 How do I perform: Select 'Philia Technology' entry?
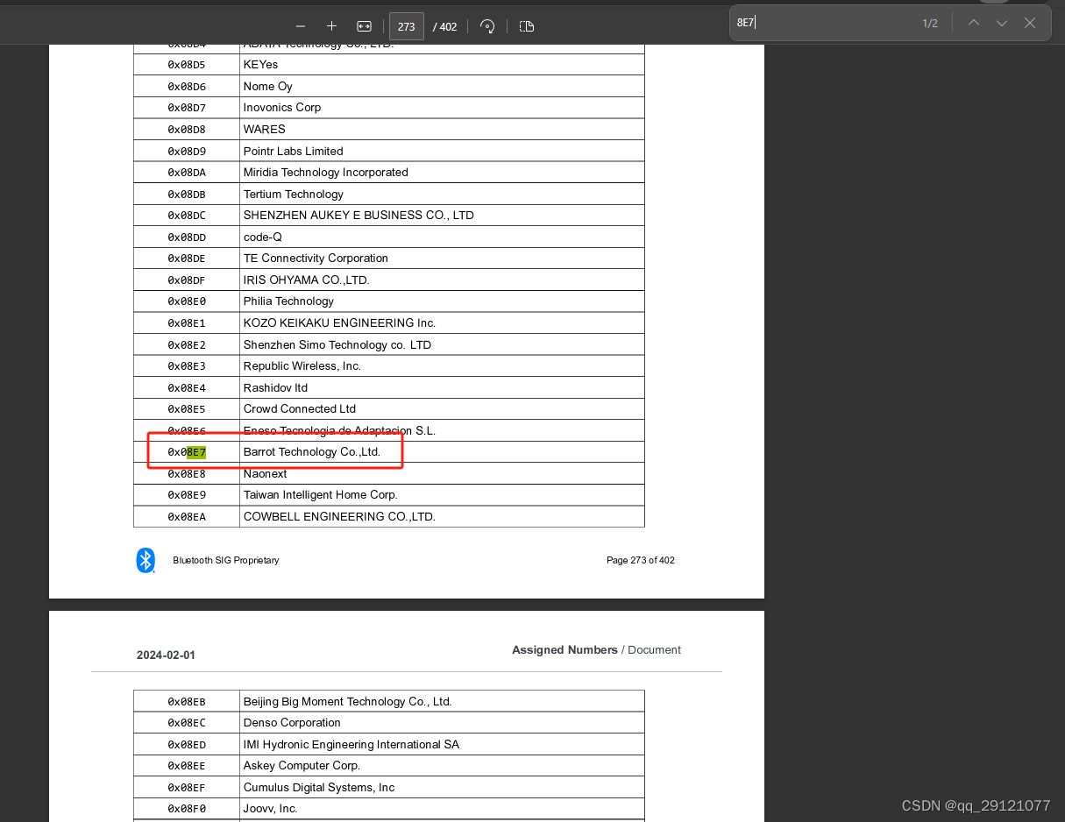tap(288, 301)
